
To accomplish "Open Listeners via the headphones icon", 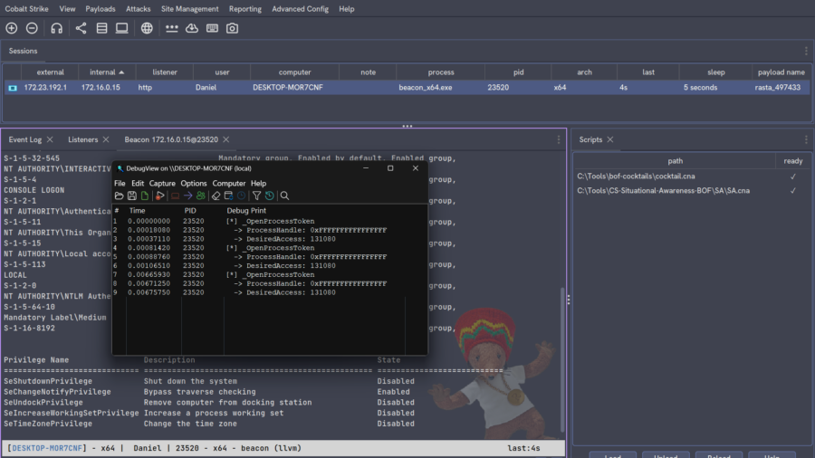I will pyautogui.click(x=57, y=28).
